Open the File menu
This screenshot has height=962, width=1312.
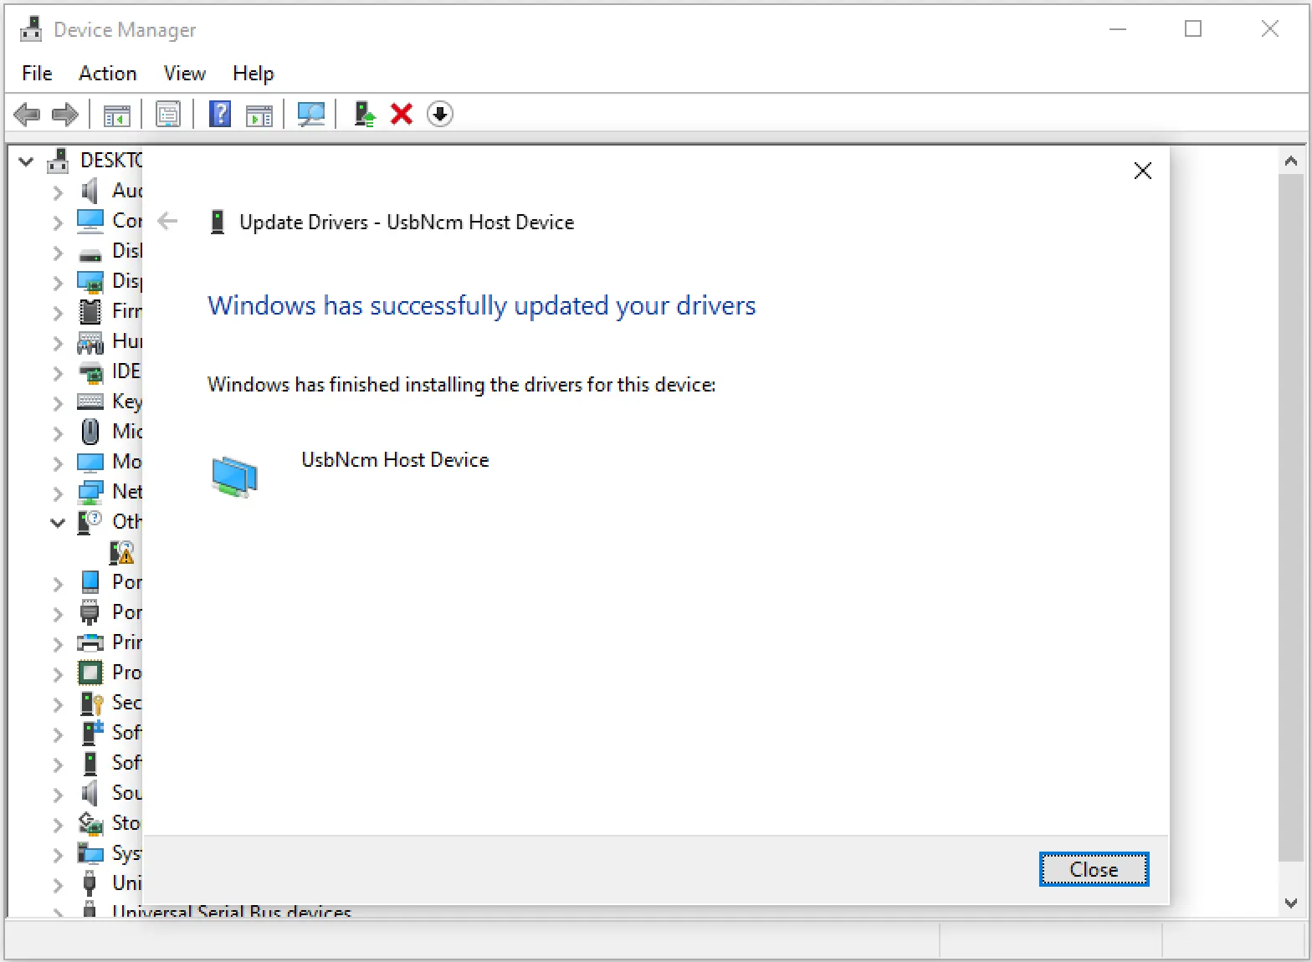pyautogui.click(x=37, y=74)
